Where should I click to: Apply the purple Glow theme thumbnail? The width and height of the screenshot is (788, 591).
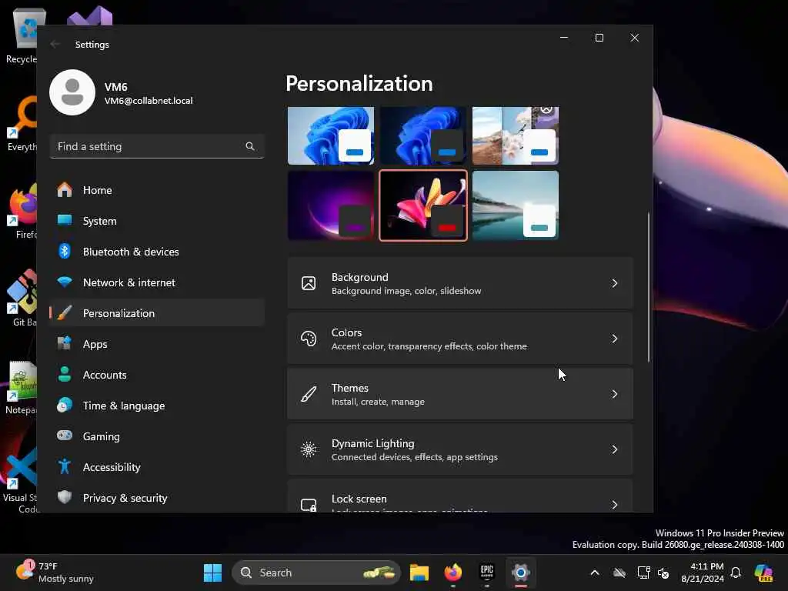point(331,205)
